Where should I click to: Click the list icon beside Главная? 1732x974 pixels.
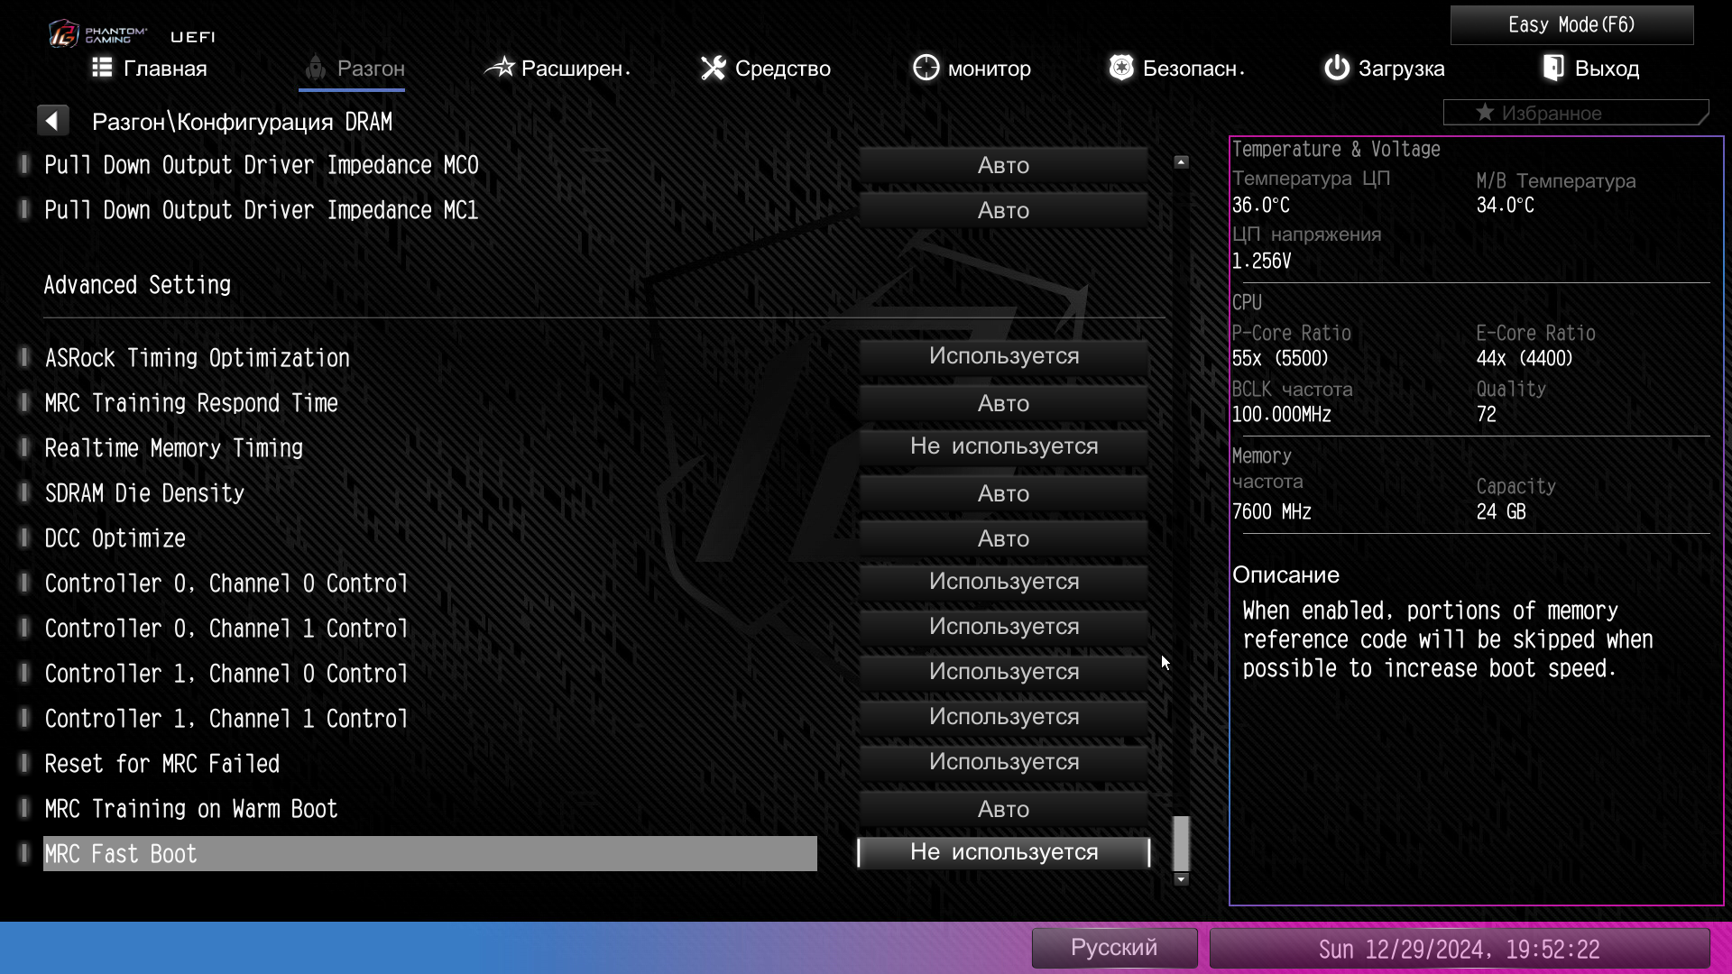[102, 68]
